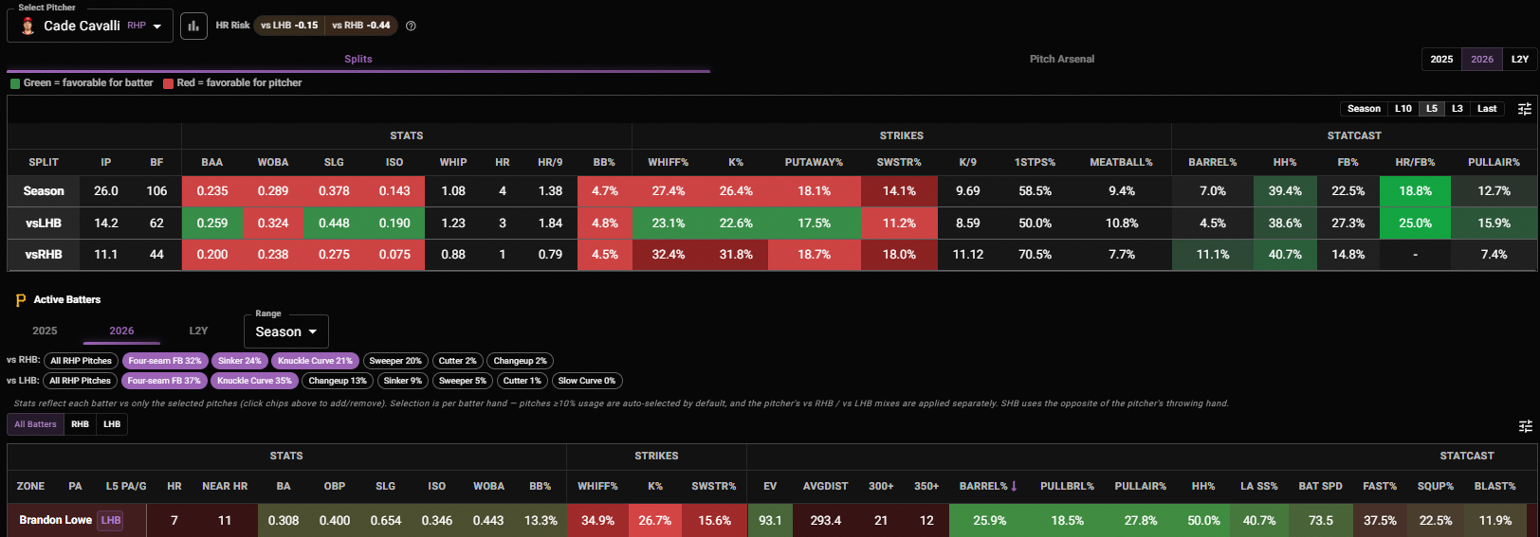Expand the Select Pitcher dropdown

click(x=90, y=26)
